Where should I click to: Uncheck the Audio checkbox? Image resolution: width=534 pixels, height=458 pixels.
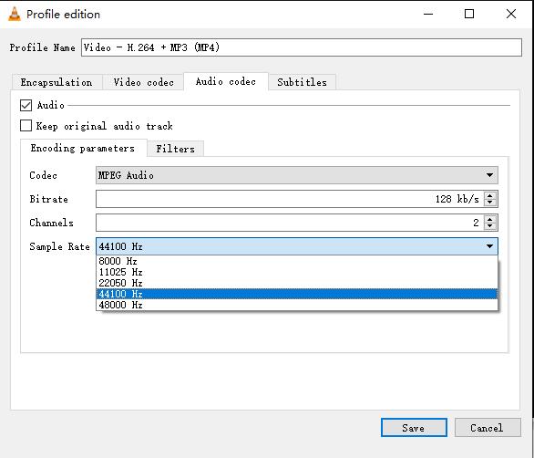click(26, 106)
